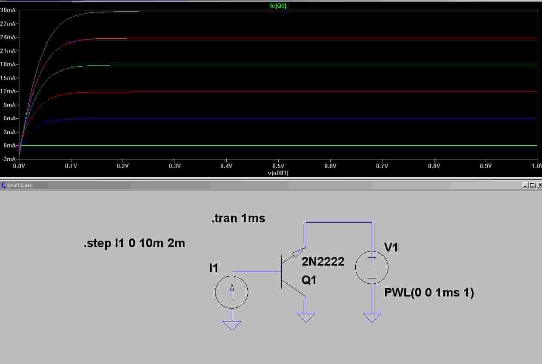Click the ground symbol under I1

pos(231,325)
